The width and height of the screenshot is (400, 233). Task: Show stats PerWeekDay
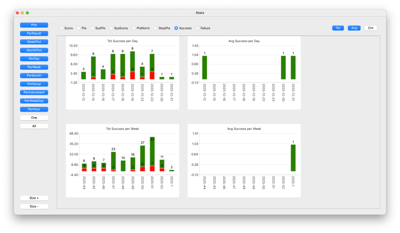click(34, 101)
